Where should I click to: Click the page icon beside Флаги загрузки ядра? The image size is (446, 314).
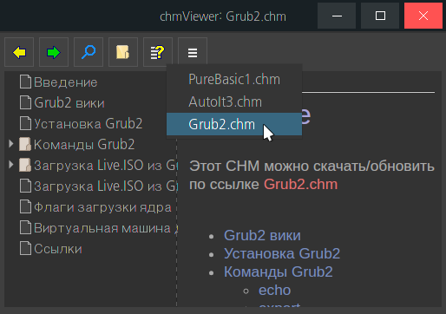[25, 206]
